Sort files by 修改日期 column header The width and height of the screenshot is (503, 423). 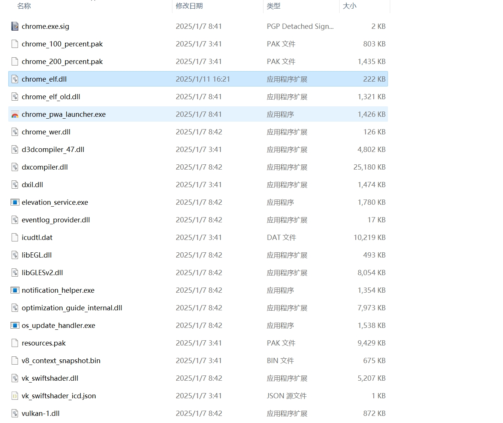click(189, 6)
